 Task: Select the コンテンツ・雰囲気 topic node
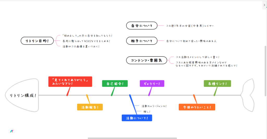click(146, 60)
